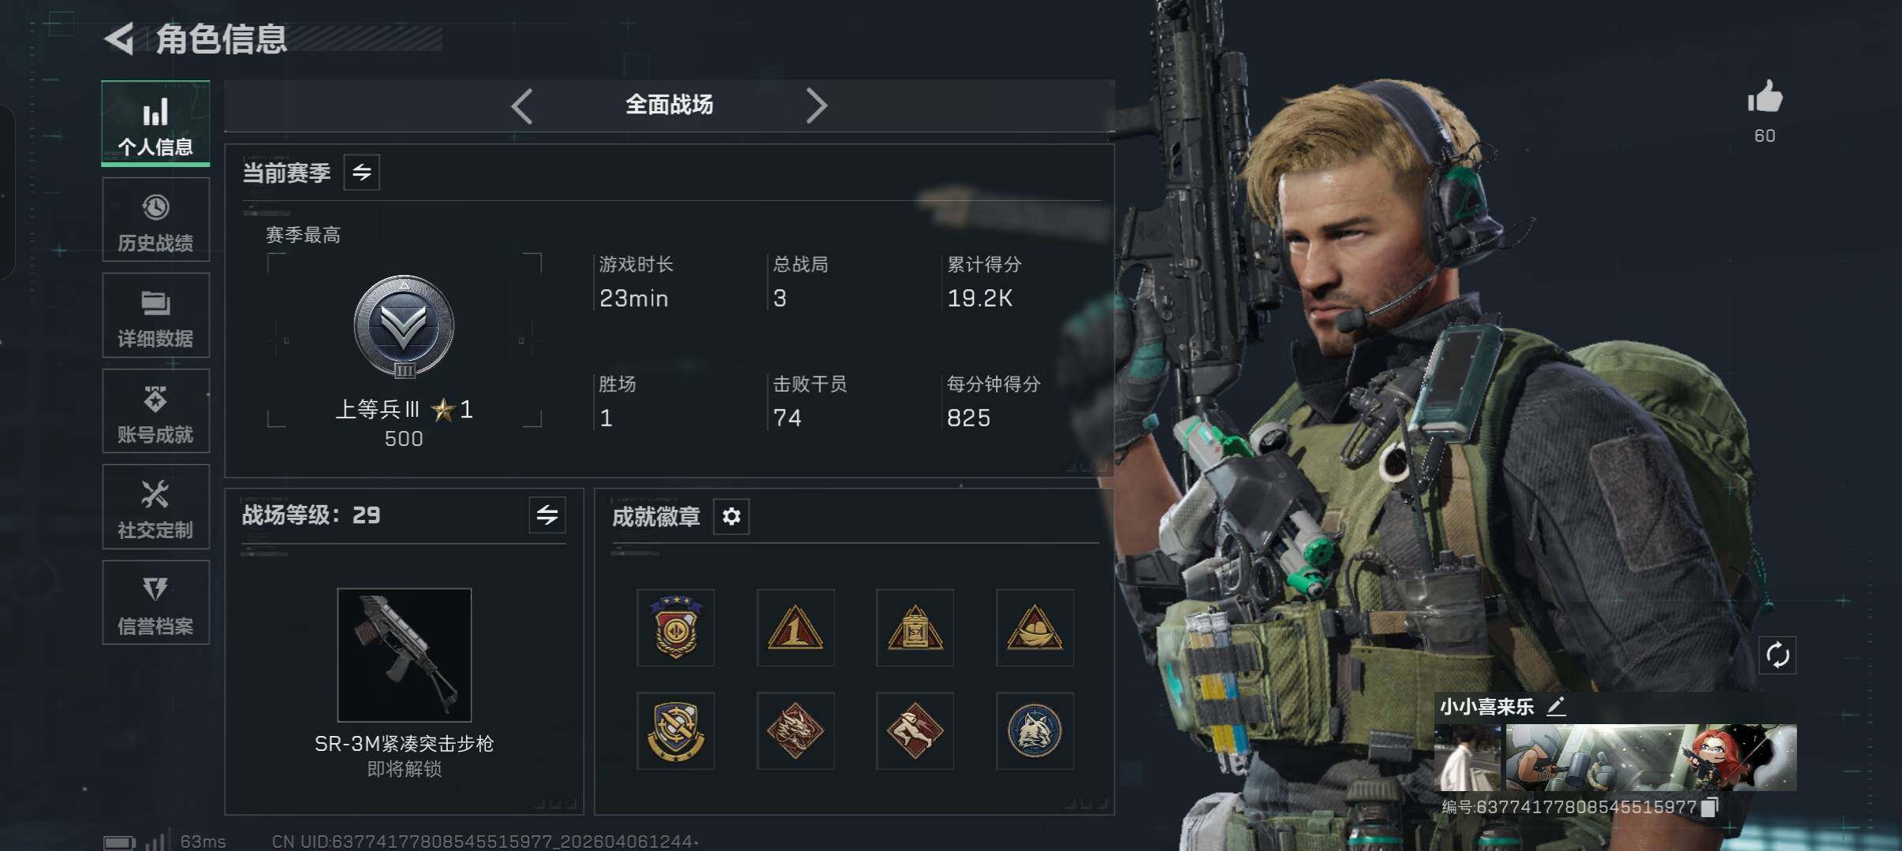Switch to next game mode with right chevron
The width and height of the screenshot is (1902, 851).
(x=816, y=106)
